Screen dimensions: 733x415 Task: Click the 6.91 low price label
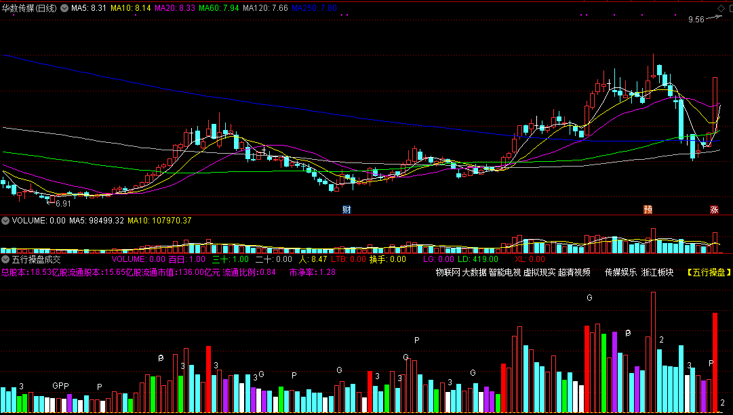[x=63, y=204]
